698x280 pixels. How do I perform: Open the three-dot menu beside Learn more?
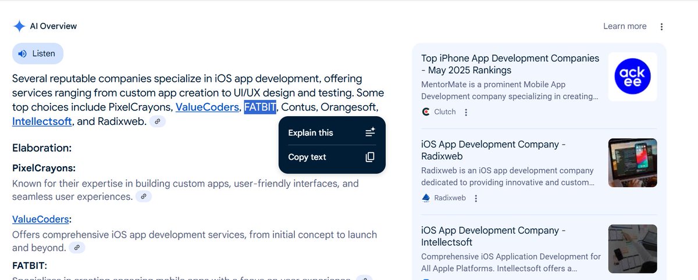click(x=661, y=26)
